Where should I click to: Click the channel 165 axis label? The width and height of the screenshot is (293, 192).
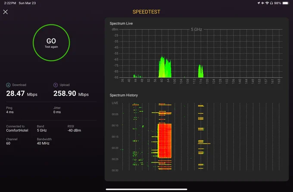click(x=279, y=81)
